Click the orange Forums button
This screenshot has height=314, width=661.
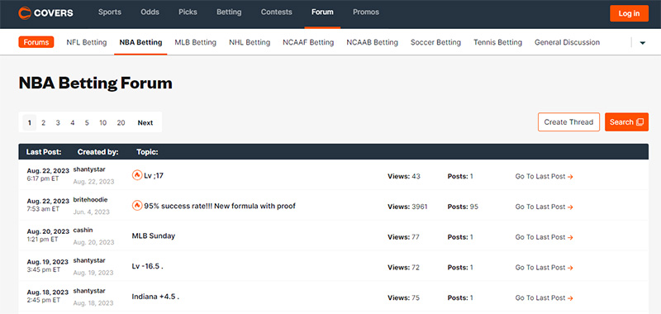tap(36, 42)
